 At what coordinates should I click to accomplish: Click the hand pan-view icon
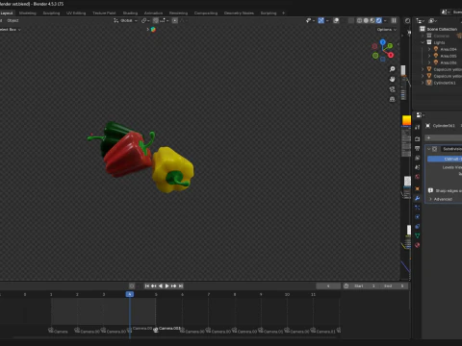click(x=392, y=79)
